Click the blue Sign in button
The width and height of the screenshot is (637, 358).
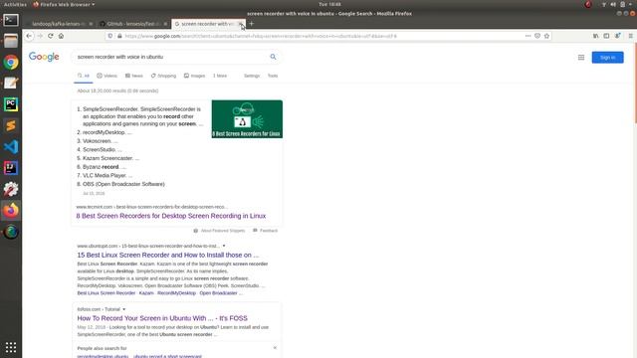click(x=607, y=58)
